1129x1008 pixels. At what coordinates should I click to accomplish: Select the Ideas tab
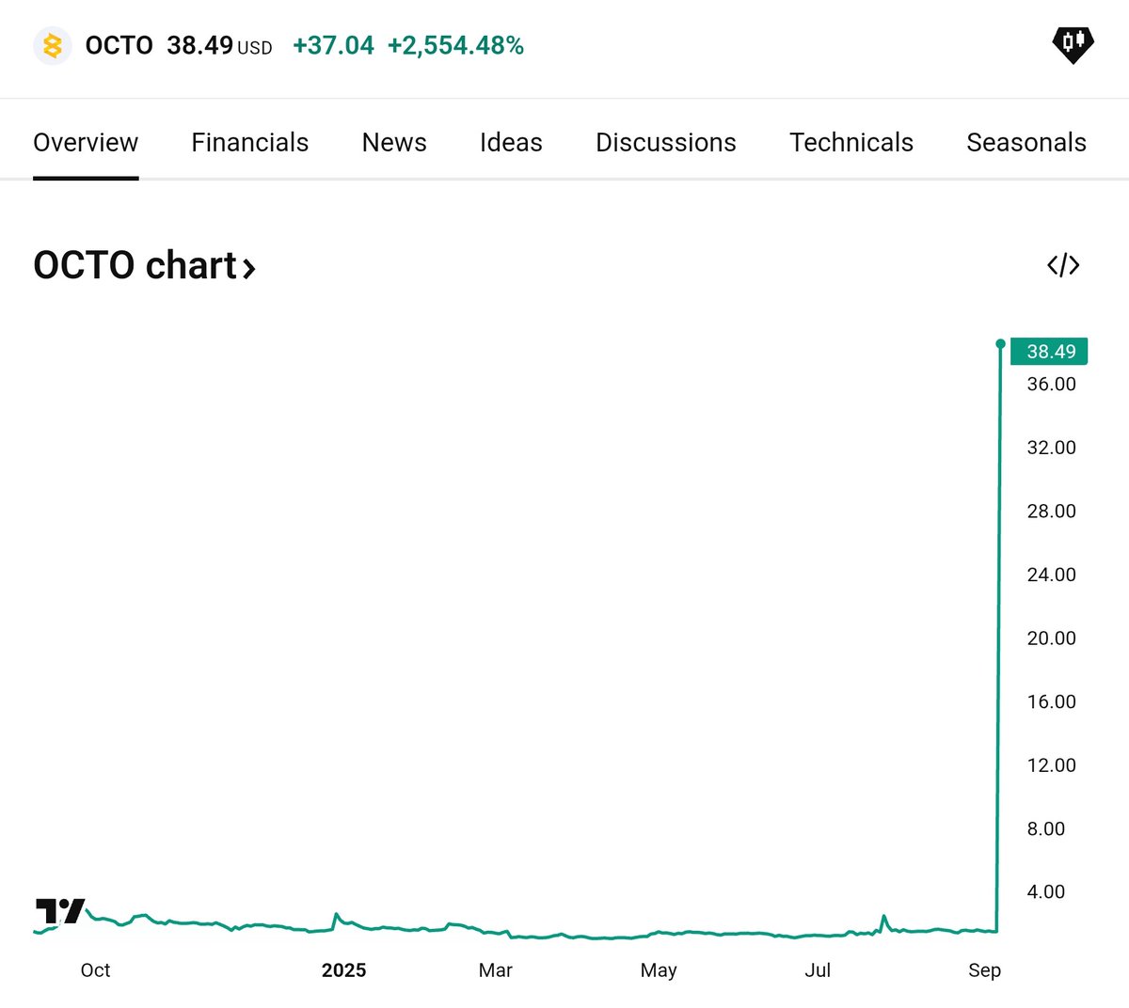(511, 142)
